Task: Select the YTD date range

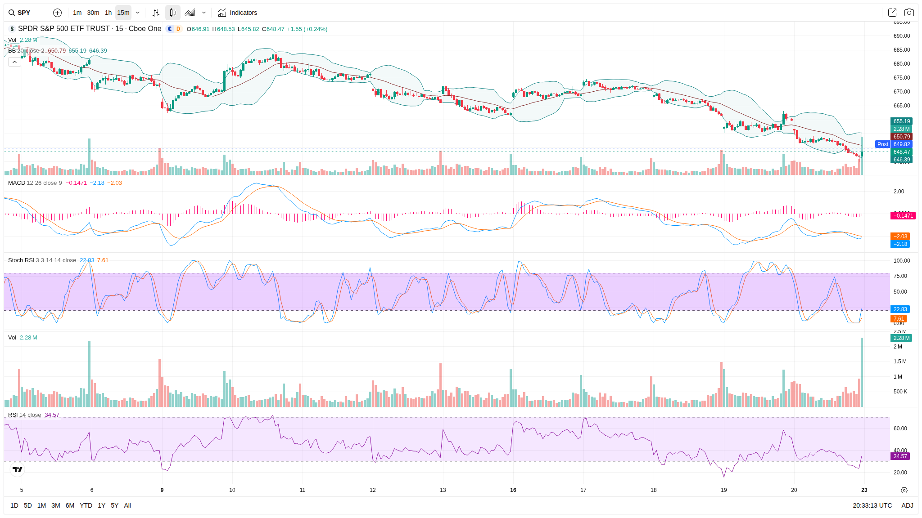Action: (86, 505)
